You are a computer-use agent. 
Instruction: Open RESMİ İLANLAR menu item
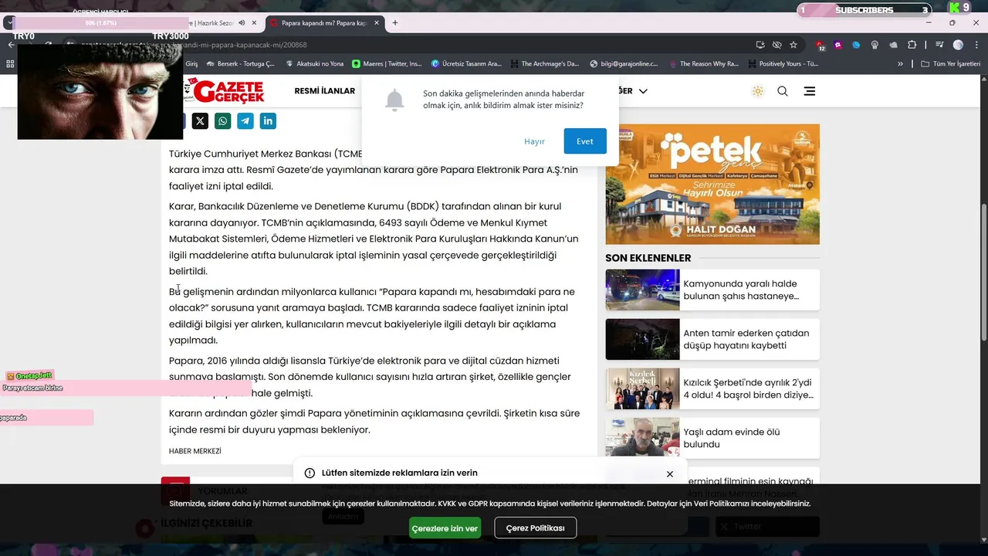[x=324, y=91]
